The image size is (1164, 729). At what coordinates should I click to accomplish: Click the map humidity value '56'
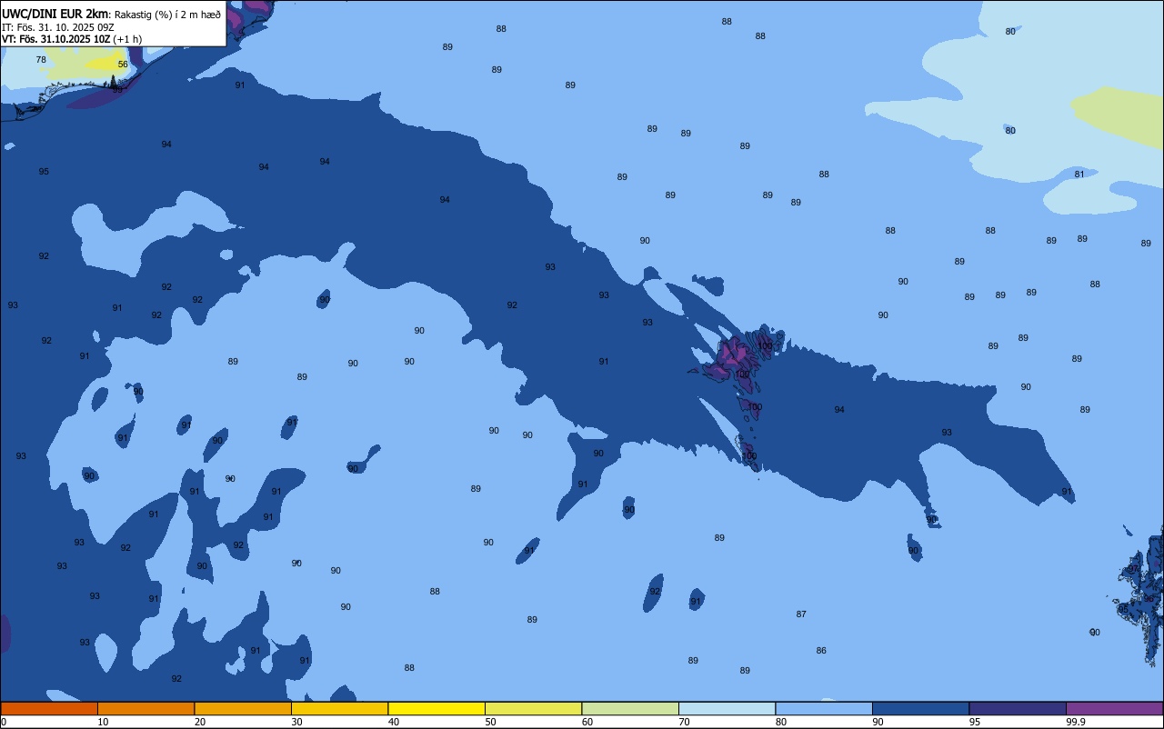[x=123, y=65]
